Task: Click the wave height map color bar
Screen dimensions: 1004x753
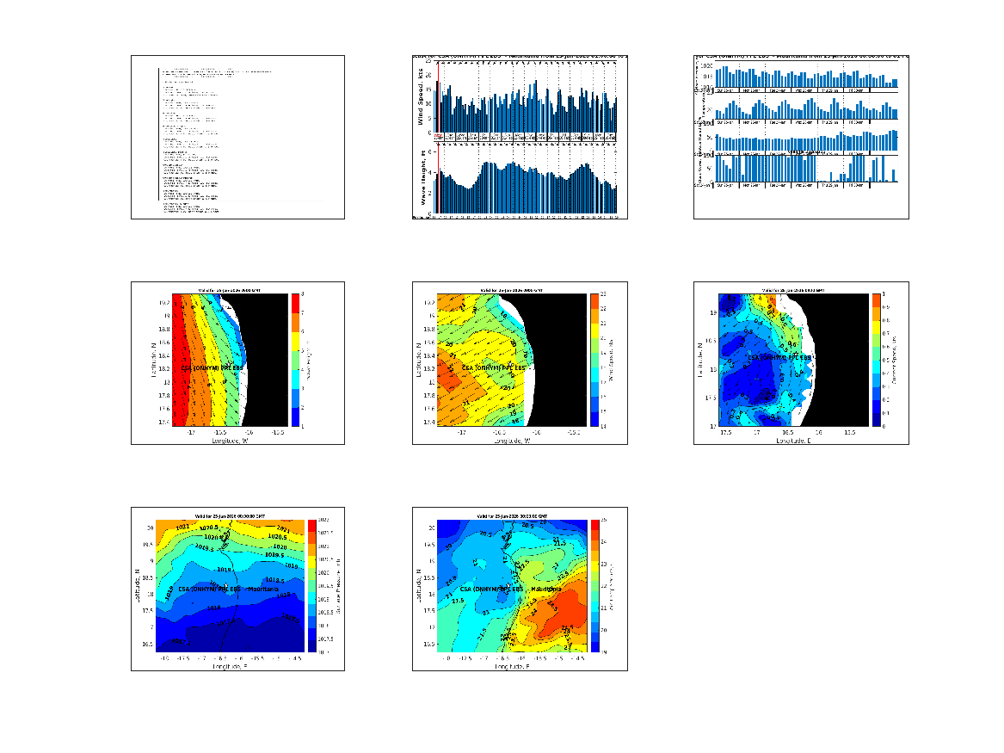Action: [x=294, y=360]
